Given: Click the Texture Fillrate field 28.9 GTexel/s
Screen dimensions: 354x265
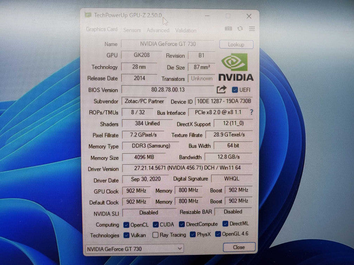Looking at the screenshot, I should click(229, 135).
